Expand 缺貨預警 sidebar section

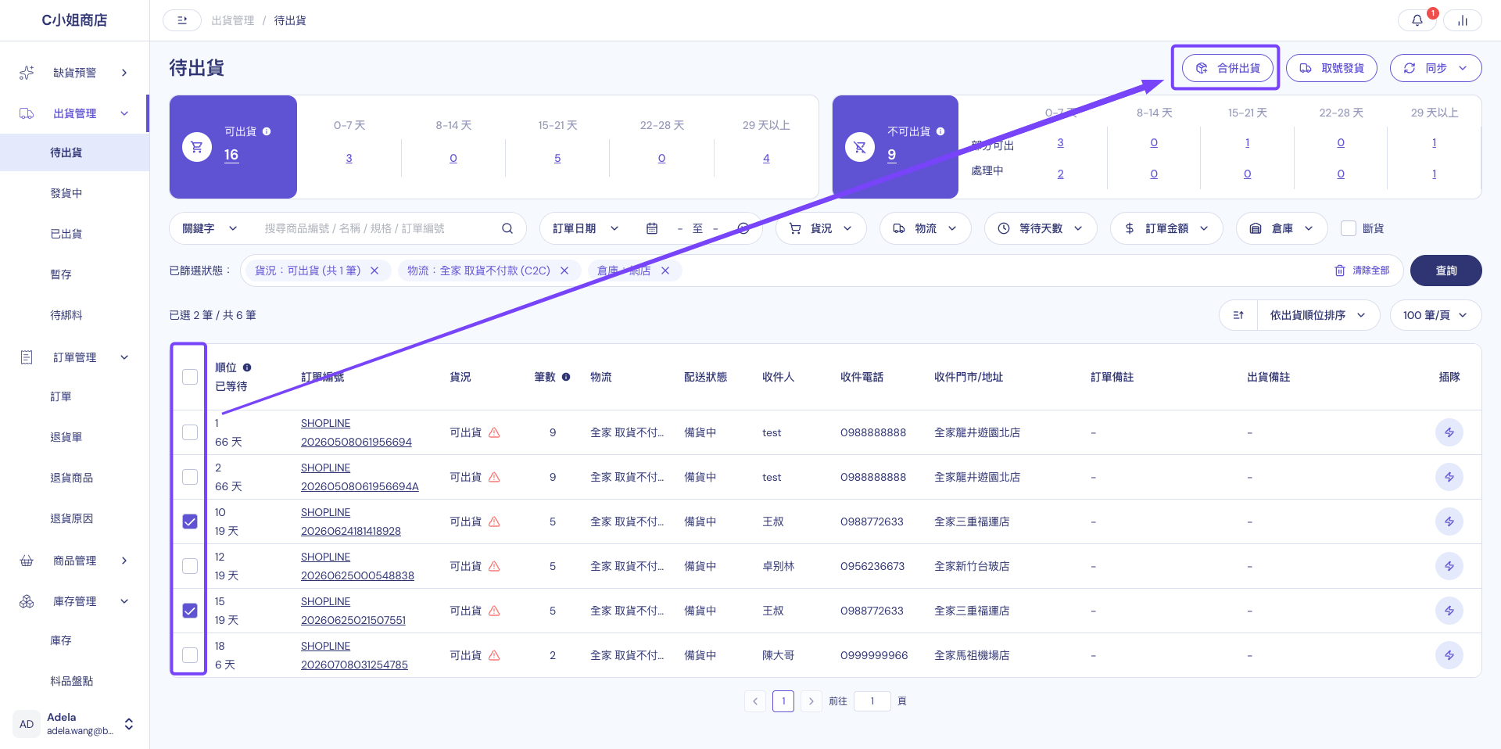tap(74, 73)
